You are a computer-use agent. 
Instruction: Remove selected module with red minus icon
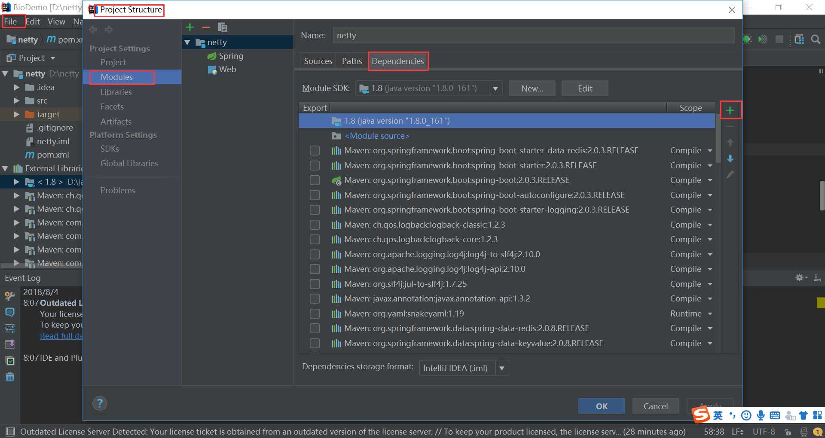pyautogui.click(x=206, y=27)
